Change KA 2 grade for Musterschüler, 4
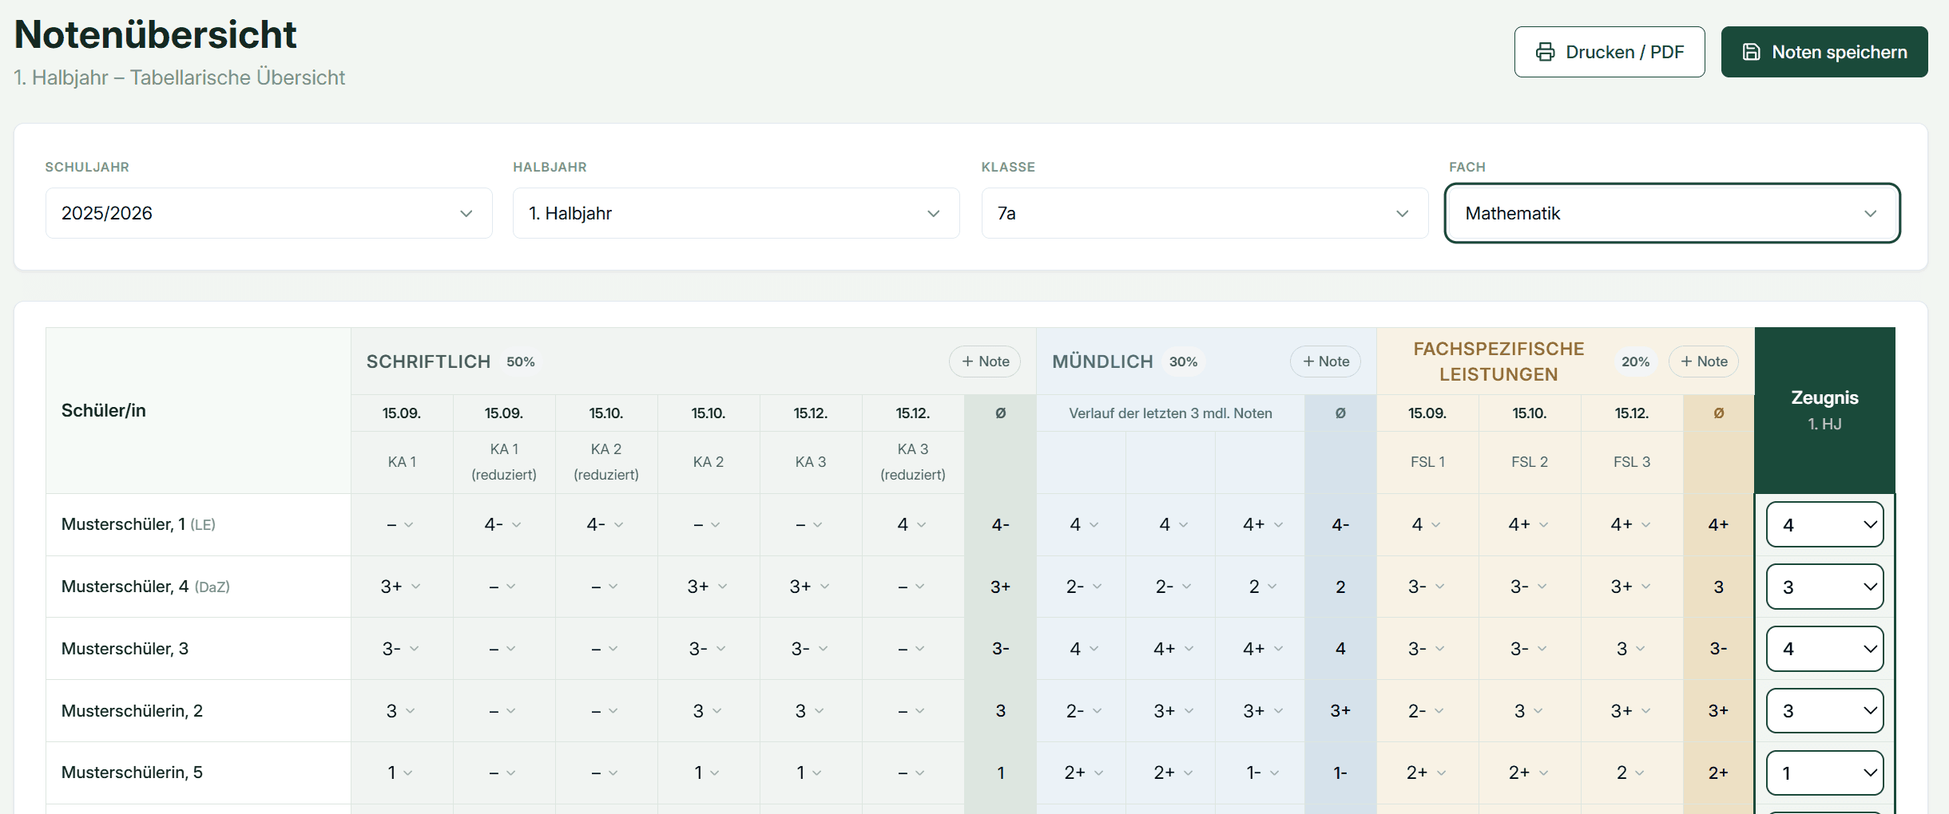 click(708, 587)
